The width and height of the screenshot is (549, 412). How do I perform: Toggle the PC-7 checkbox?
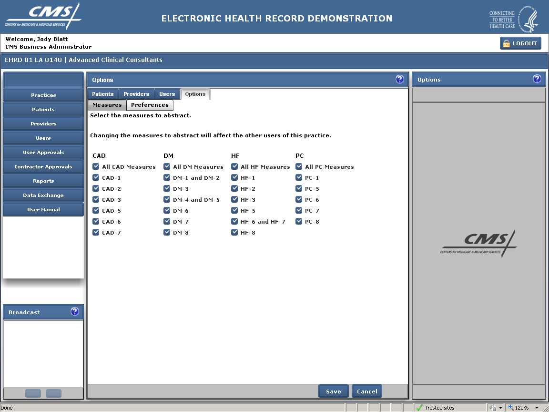[299, 210]
